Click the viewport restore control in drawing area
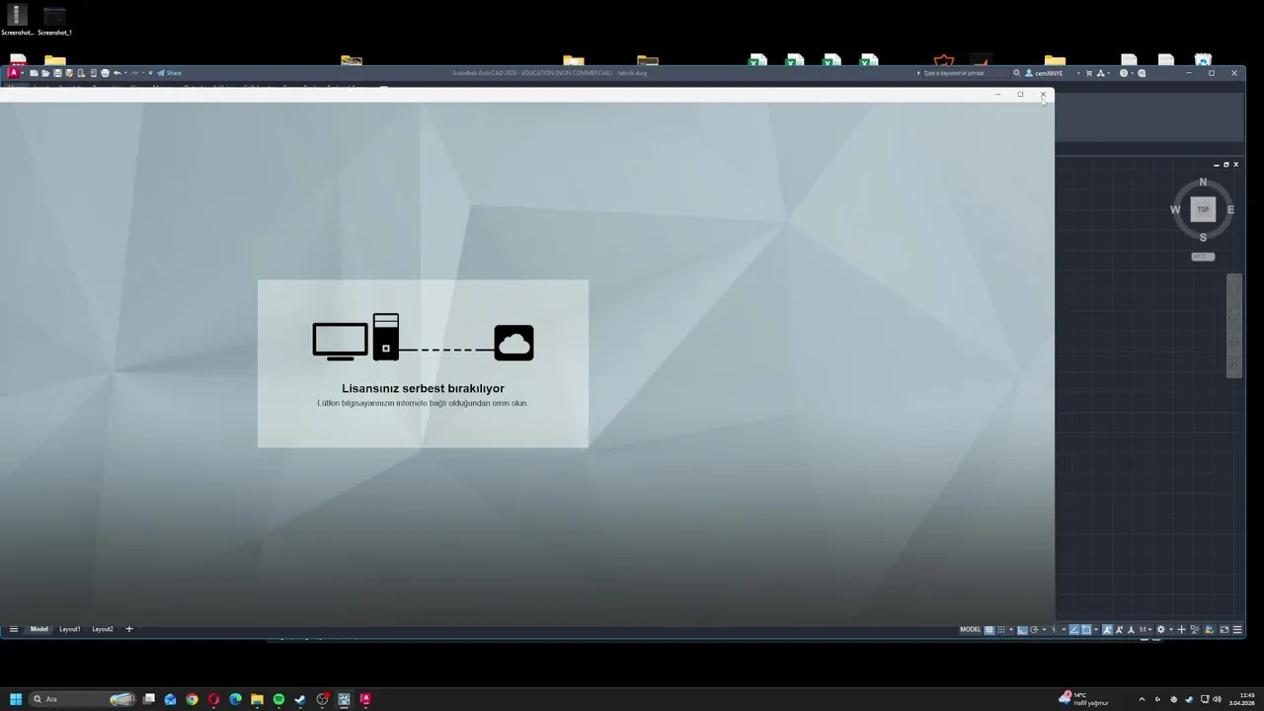The width and height of the screenshot is (1264, 711). 1226,165
